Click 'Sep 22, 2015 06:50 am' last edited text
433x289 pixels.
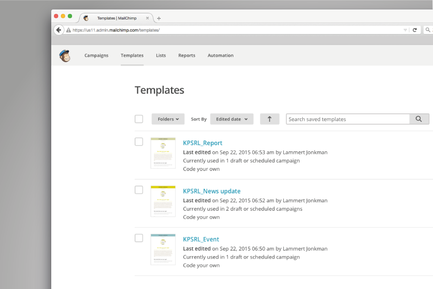(247, 249)
